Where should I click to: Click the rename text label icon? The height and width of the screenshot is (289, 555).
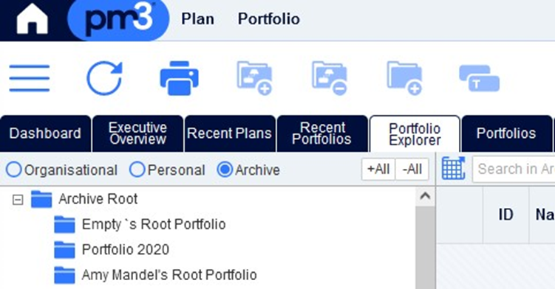480,78
